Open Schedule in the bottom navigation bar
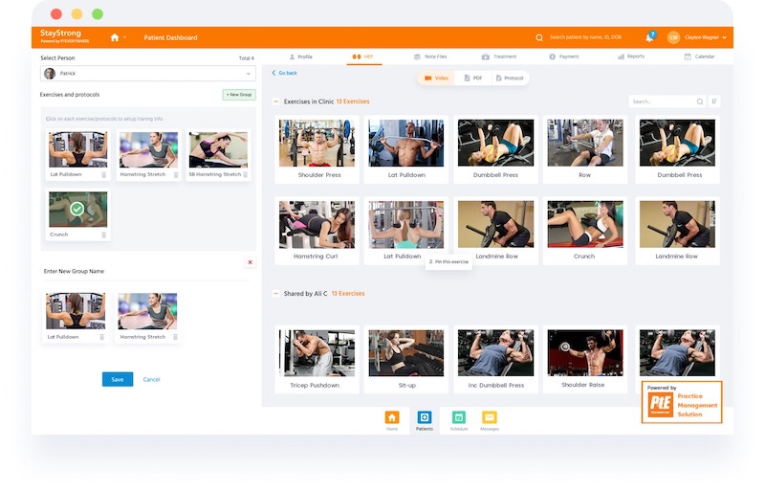 (x=459, y=420)
